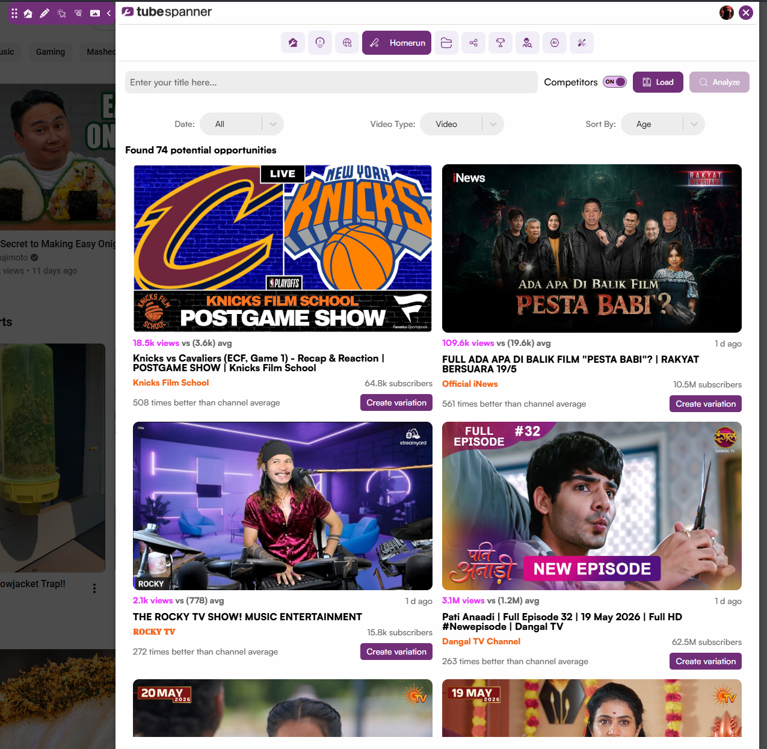
Task: Create variation for the Rocky TV Show video
Action: point(396,652)
